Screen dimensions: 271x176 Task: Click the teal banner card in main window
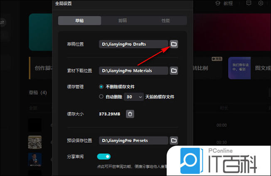click(41, 32)
